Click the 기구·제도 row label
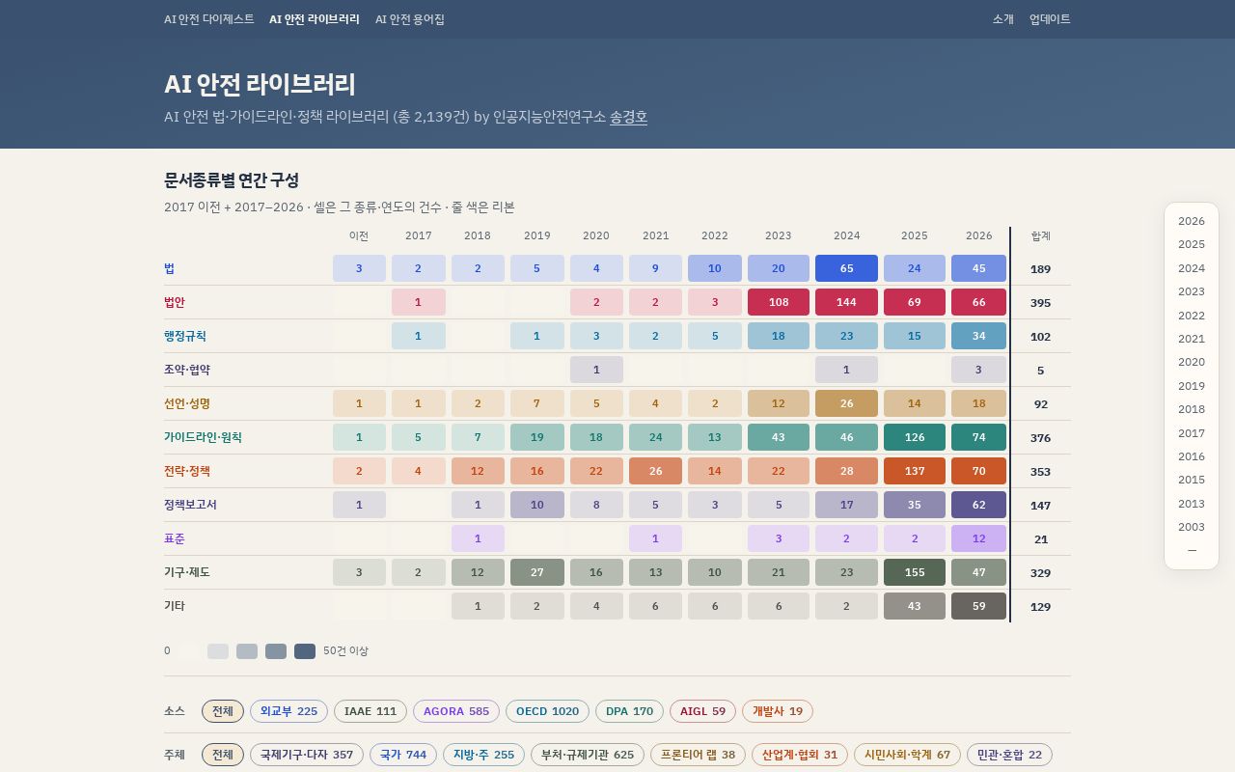Viewport: 1235px width, 772px height. (x=187, y=572)
